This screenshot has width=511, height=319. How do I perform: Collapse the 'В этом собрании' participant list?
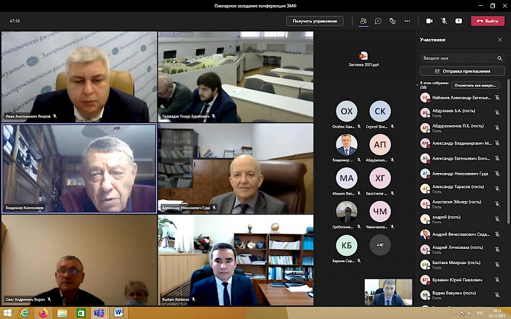coord(417,84)
